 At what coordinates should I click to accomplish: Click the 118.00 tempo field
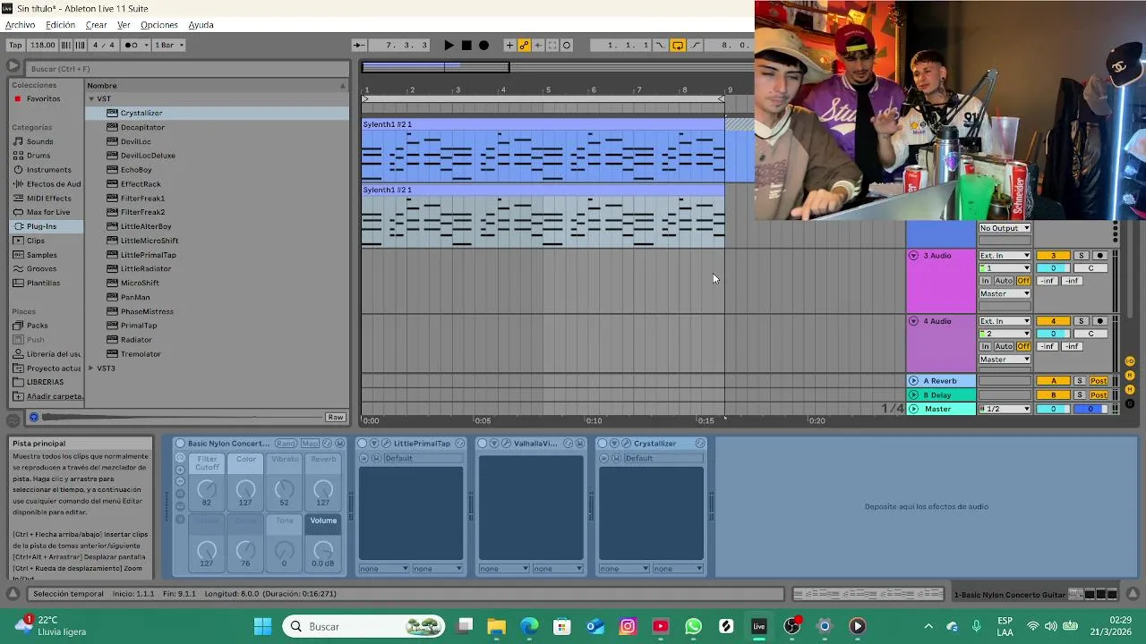42,45
